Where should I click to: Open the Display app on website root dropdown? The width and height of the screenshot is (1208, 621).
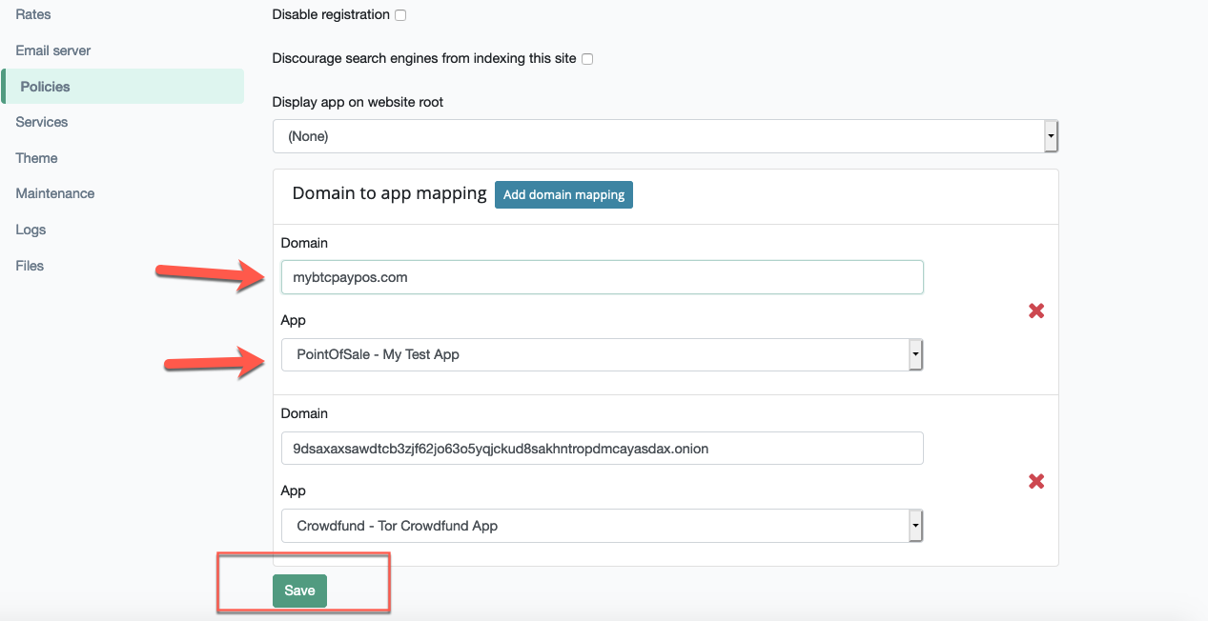(665, 136)
